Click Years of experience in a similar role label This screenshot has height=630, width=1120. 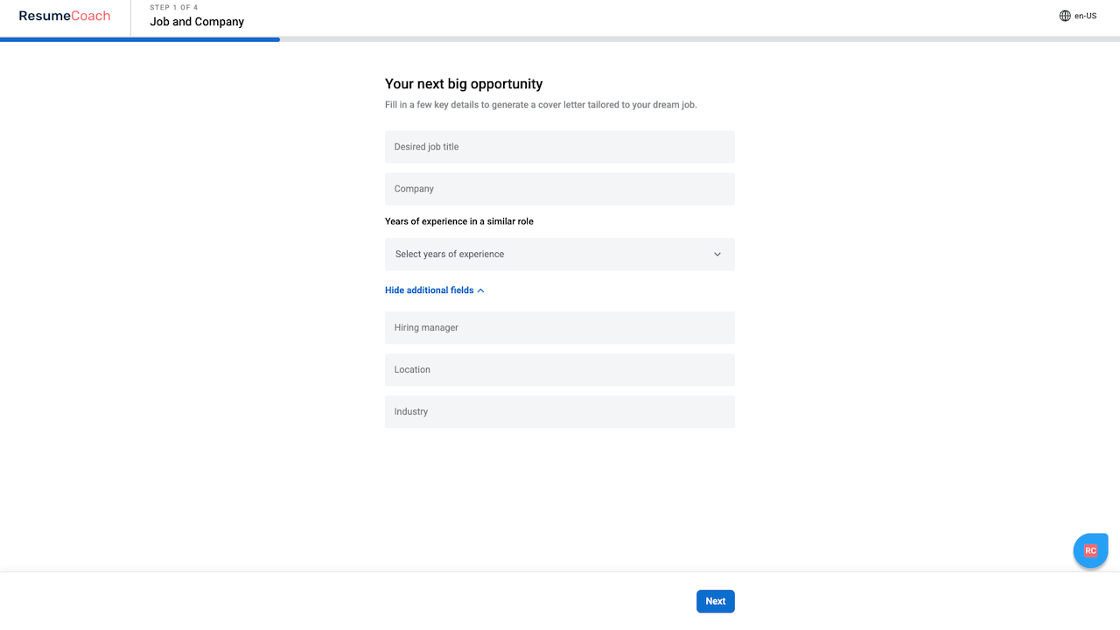click(459, 221)
